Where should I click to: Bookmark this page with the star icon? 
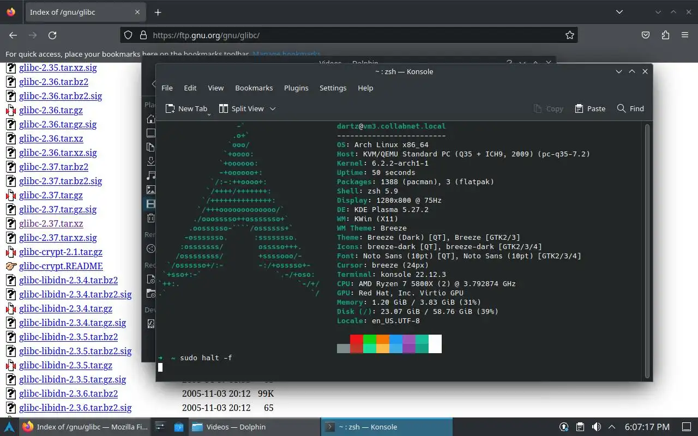coord(570,35)
